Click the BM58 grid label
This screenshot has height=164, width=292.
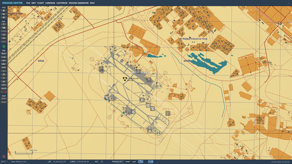(x=187, y=61)
